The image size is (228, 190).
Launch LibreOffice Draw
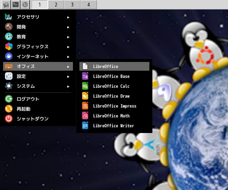pos(114,96)
